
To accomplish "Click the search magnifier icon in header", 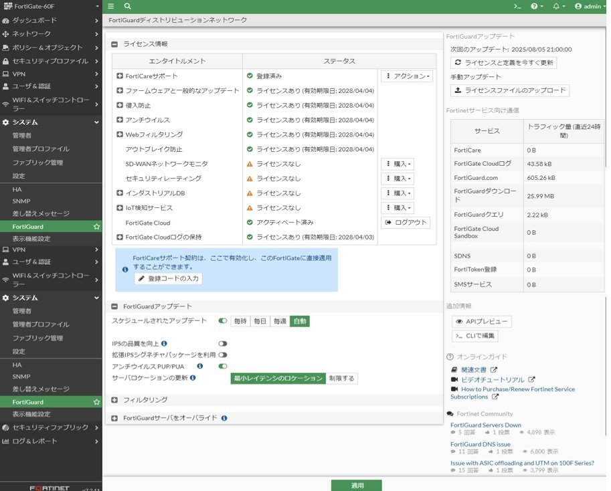I will (127, 6).
